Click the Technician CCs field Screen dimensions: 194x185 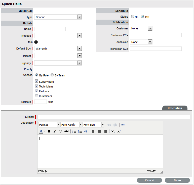tap(156, 49)
